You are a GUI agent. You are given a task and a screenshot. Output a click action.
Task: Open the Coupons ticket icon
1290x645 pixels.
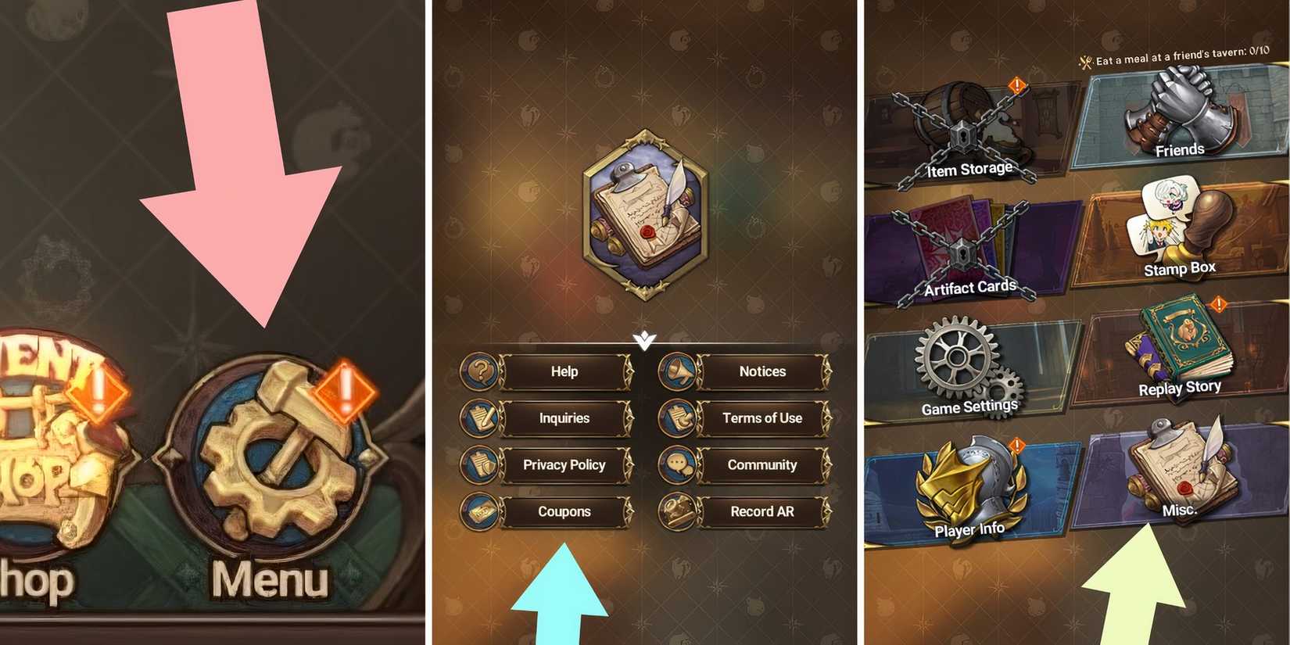tap(480, 512)
